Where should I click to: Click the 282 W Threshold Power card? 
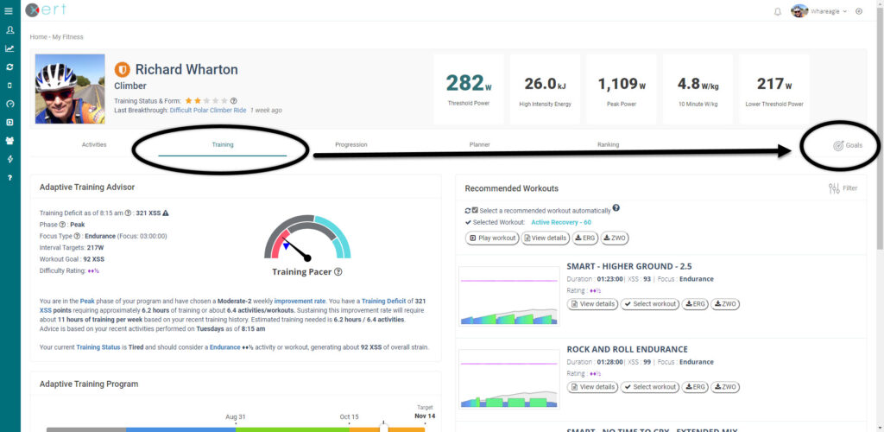469,88
